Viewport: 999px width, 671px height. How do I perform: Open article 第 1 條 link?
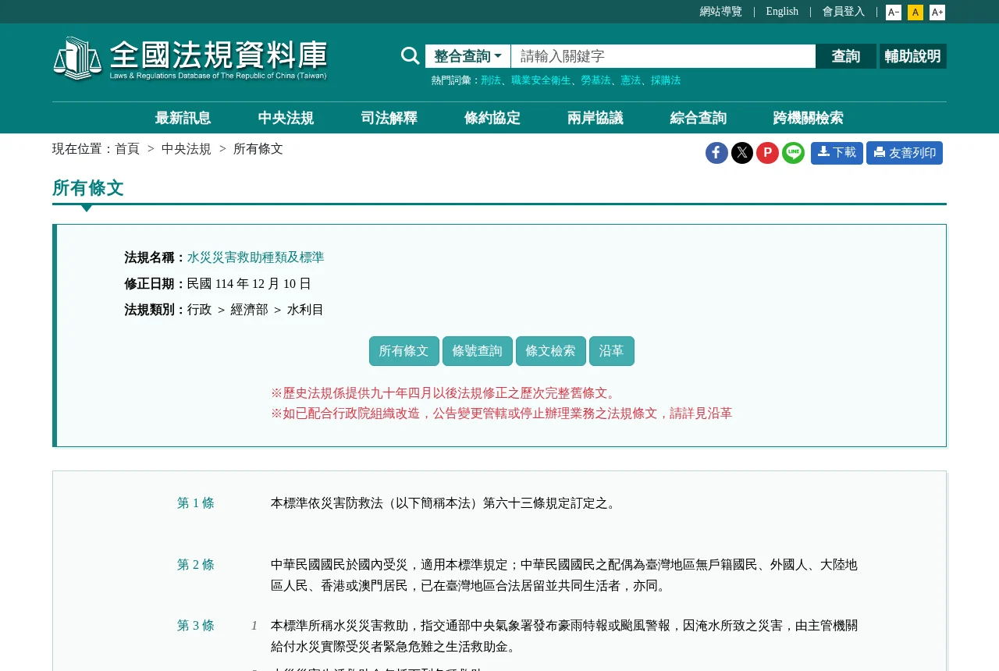click(x=196, y=503)
